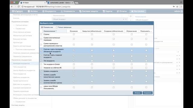
Task: Open Правила корреляции in the sidebar
Action: point(21,91)
